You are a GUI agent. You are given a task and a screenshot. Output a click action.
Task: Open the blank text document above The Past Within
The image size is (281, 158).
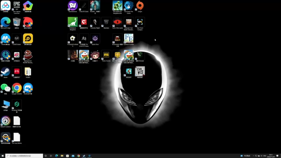[x=17, y=122]
